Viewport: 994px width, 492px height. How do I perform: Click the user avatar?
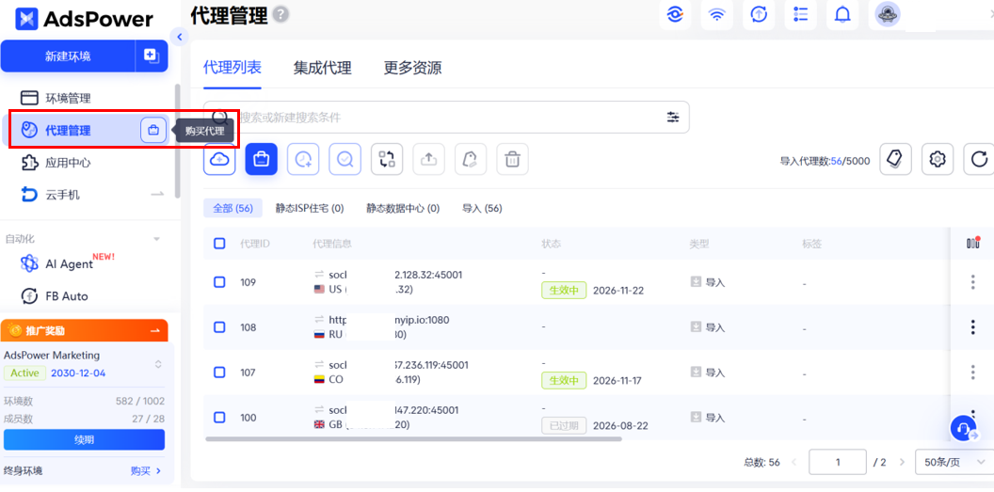[x=888, y=14]
